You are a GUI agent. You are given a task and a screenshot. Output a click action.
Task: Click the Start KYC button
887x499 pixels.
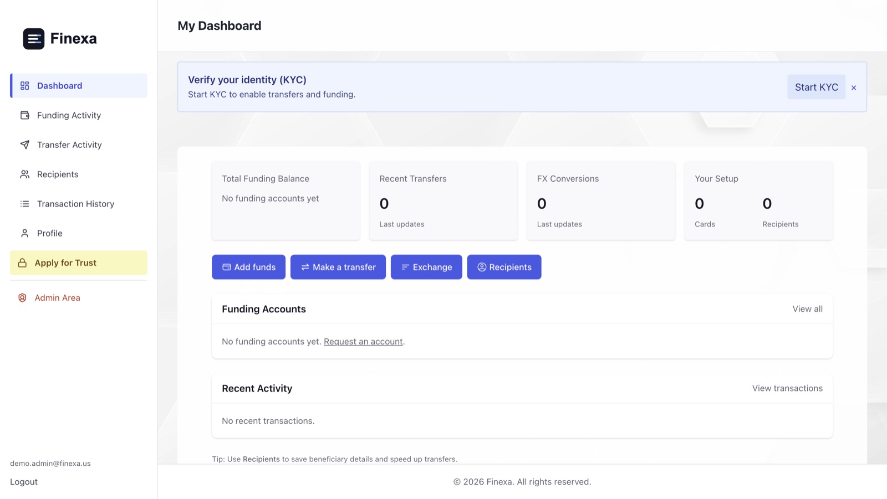816,87
